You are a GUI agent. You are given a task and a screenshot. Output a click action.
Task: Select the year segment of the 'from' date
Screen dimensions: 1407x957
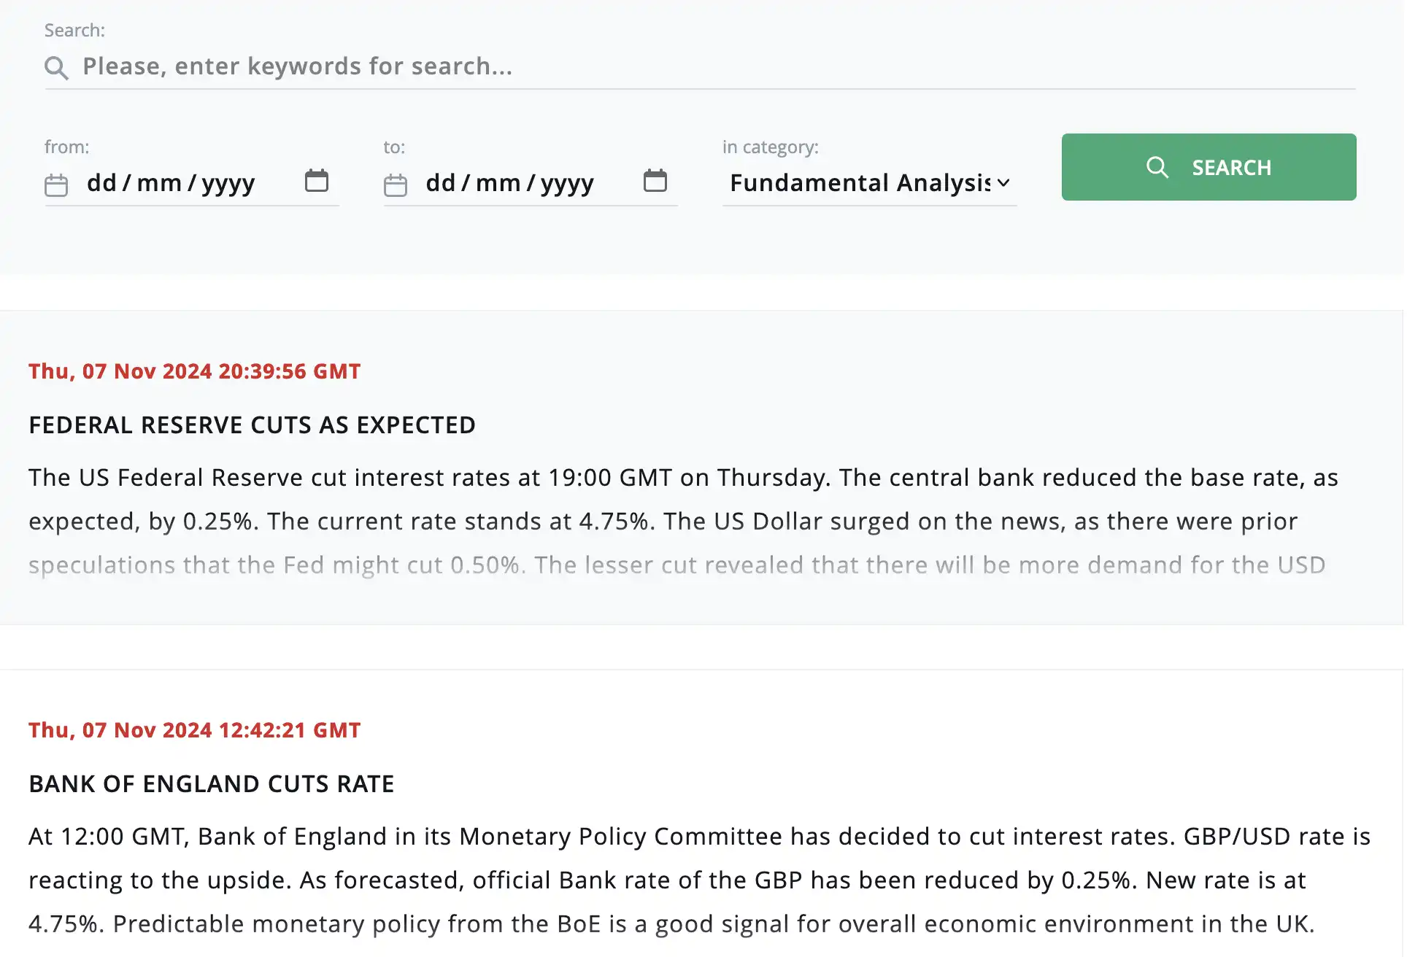228,183
